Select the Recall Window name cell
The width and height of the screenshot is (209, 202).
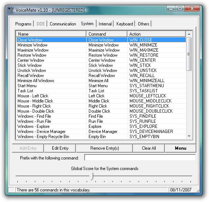pos(30,75)
